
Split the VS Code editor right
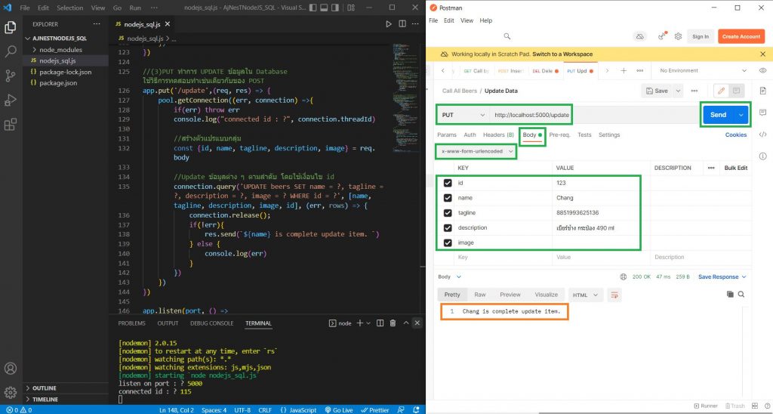point(402,23)
